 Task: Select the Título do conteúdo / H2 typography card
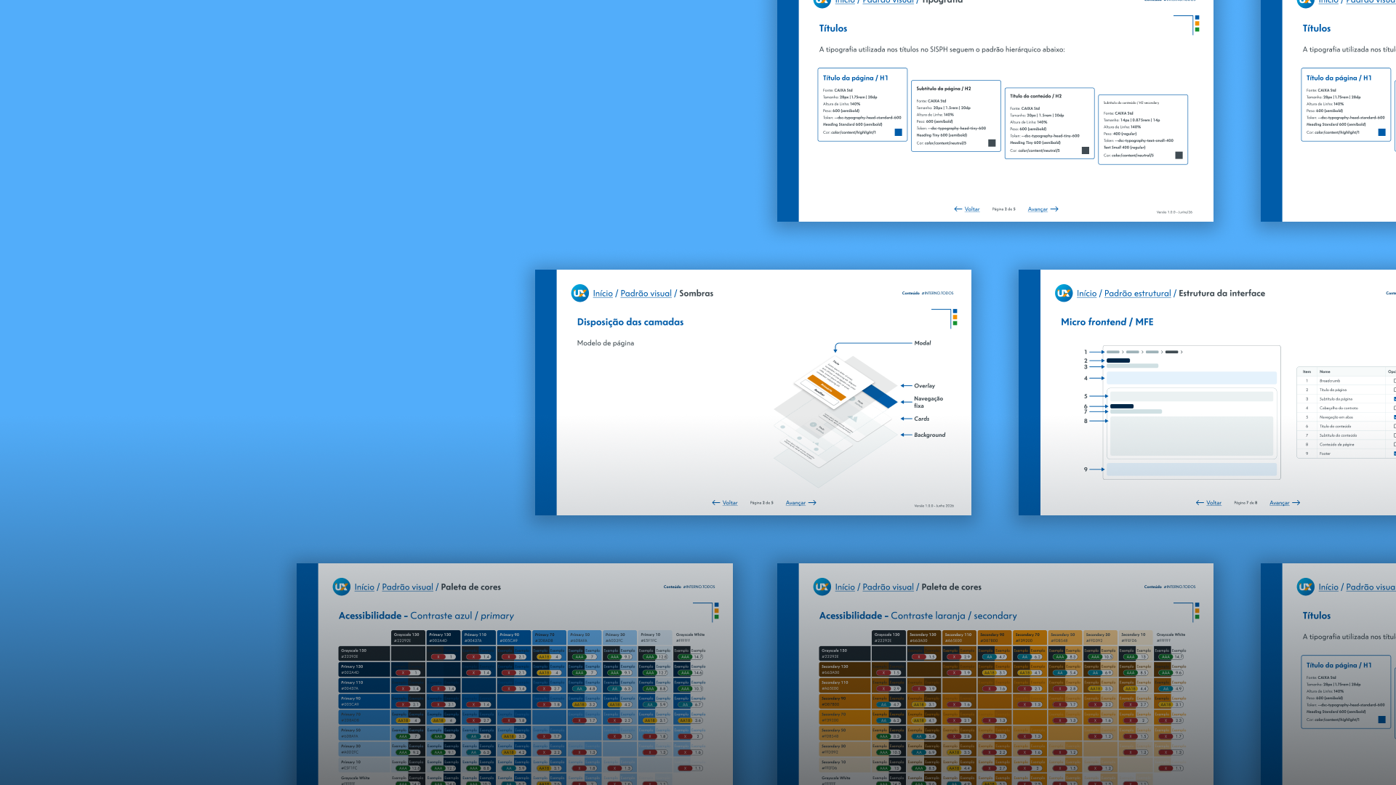[1050, 124]
